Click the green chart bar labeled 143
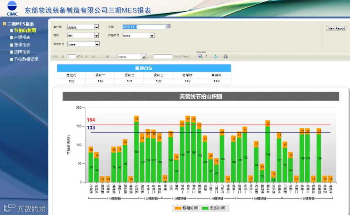 (199, 155)
